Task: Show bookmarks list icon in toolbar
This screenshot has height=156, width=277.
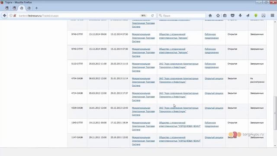Action: (x=225, y=16)
